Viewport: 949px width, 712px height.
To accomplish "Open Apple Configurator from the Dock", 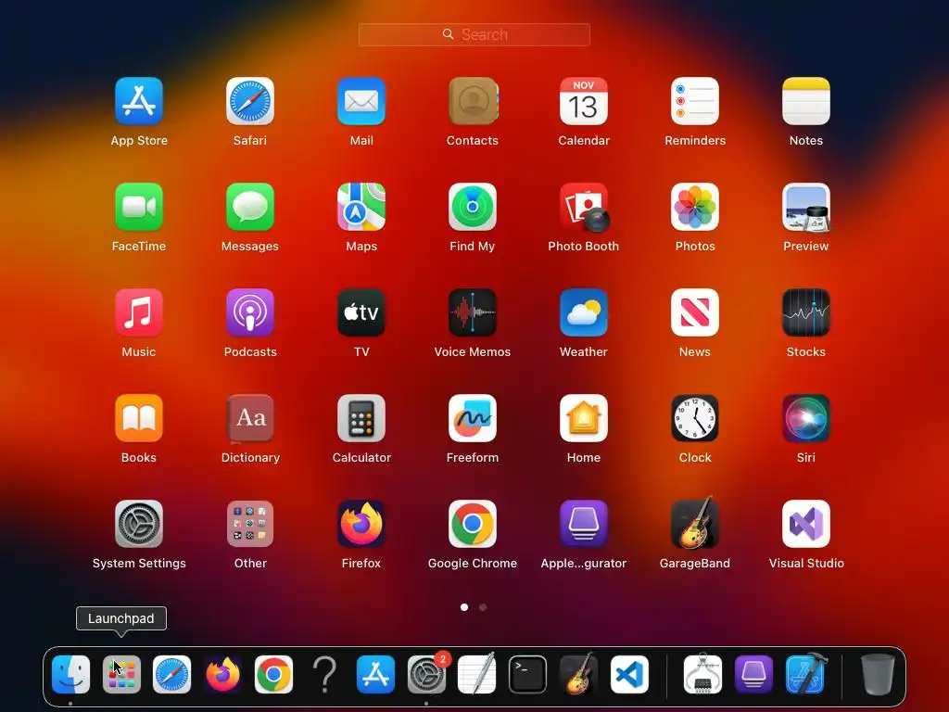I will pyautogui.click(x=753, y=675).
